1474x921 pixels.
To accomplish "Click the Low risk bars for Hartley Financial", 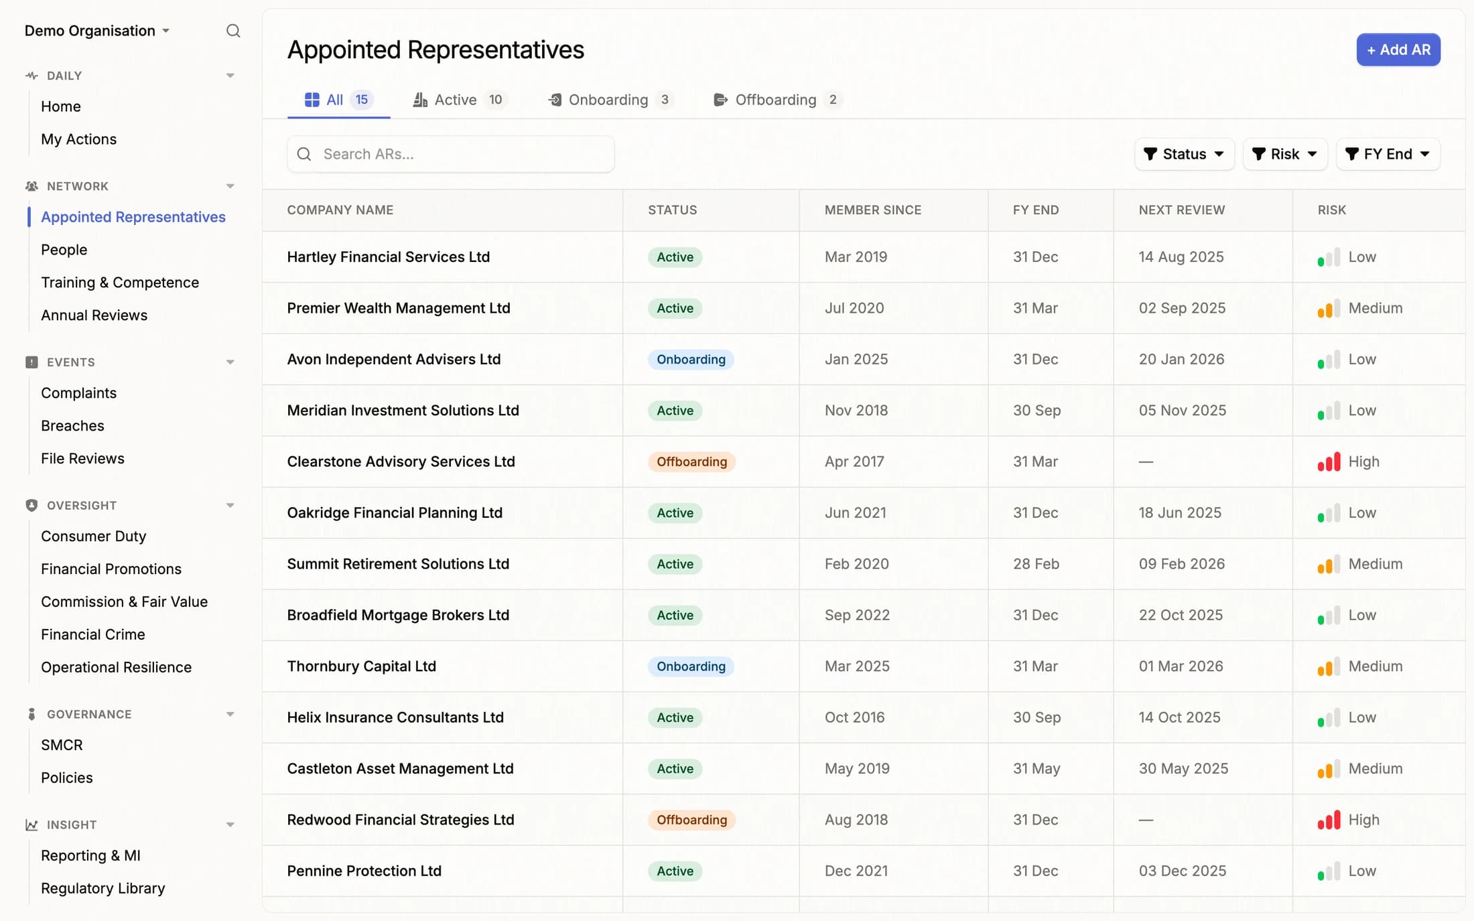I will coord(1329,257).
